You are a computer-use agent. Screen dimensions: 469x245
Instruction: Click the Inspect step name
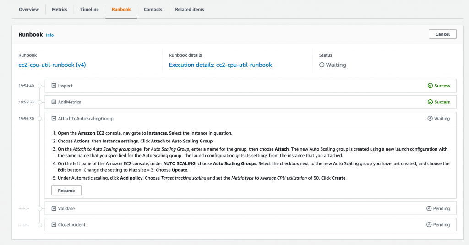pos(65,86)
